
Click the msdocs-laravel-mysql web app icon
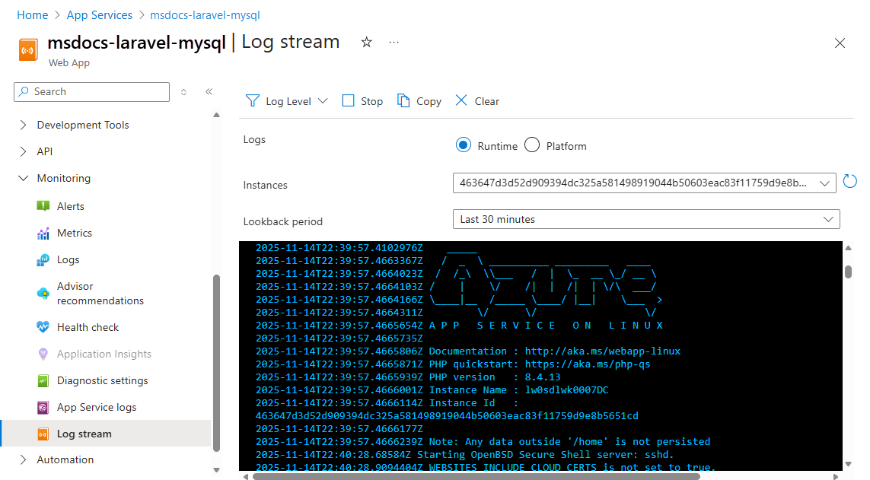pos(28,49)
